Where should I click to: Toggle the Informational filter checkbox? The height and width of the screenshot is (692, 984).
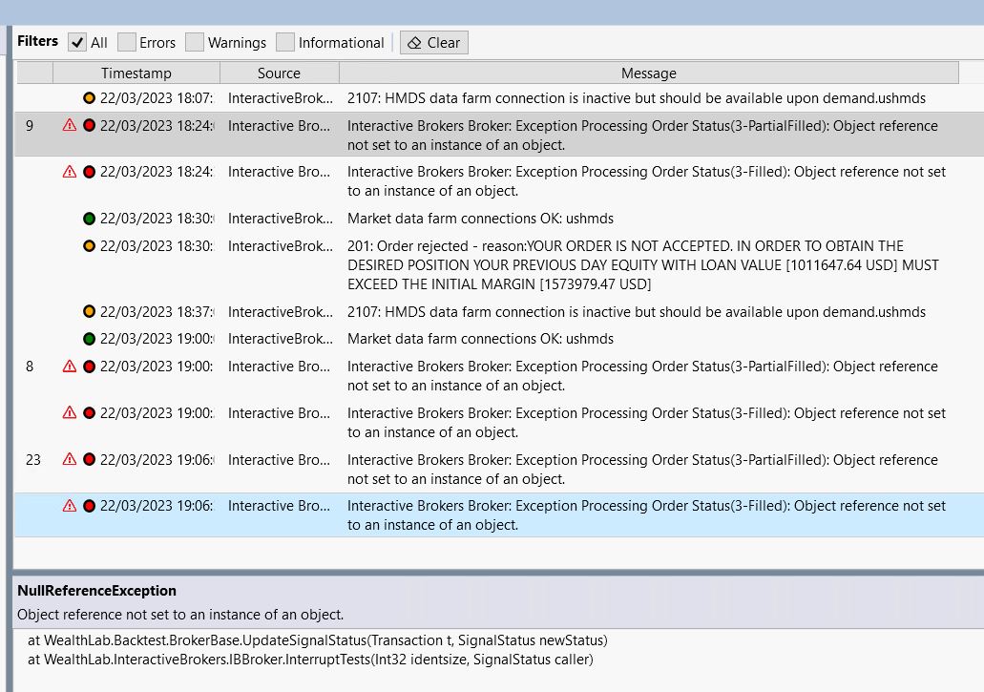[x=285, y=42]
